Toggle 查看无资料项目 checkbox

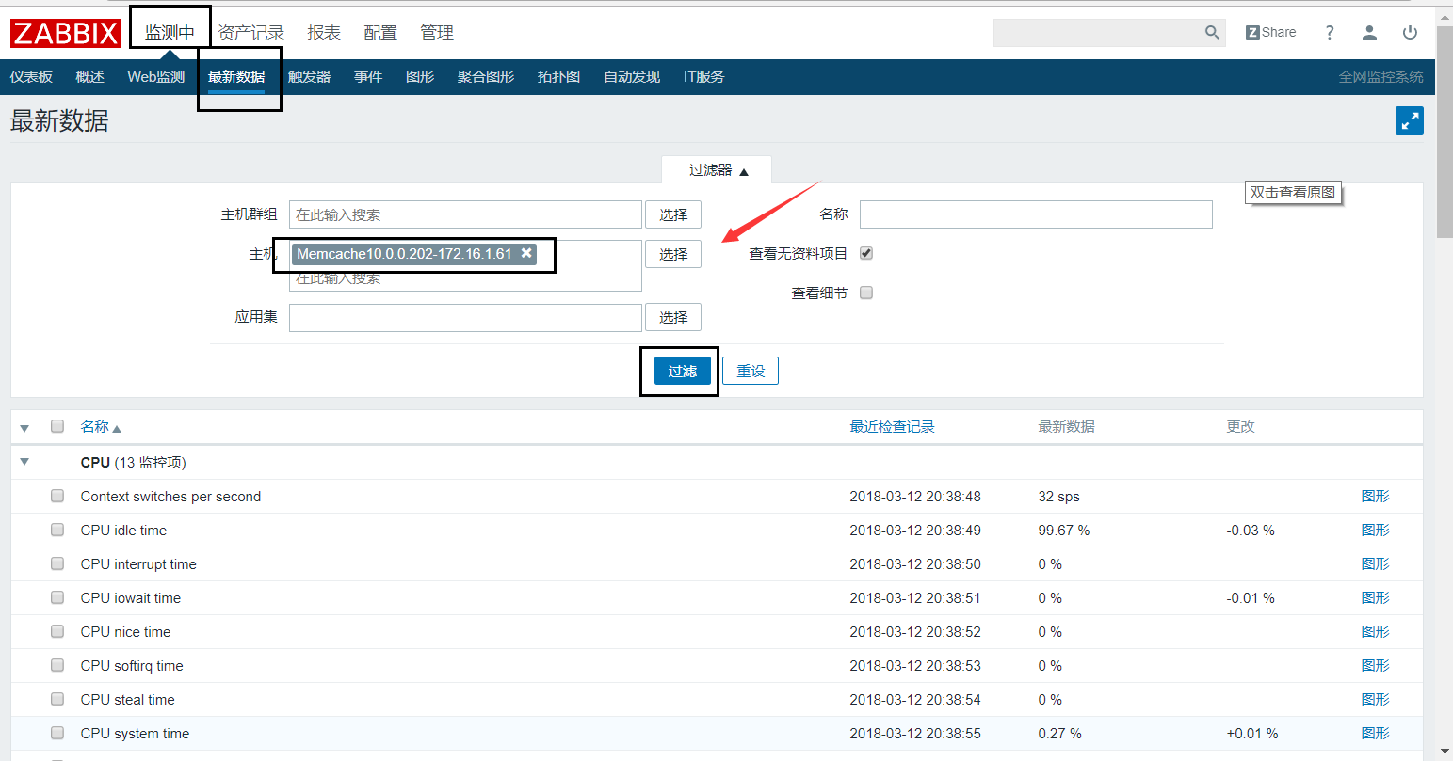866,253
